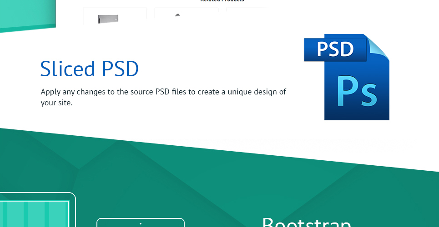Click the PSD Photoshop file icon
The width and height of the screenshot is (439, 227).
347,77
